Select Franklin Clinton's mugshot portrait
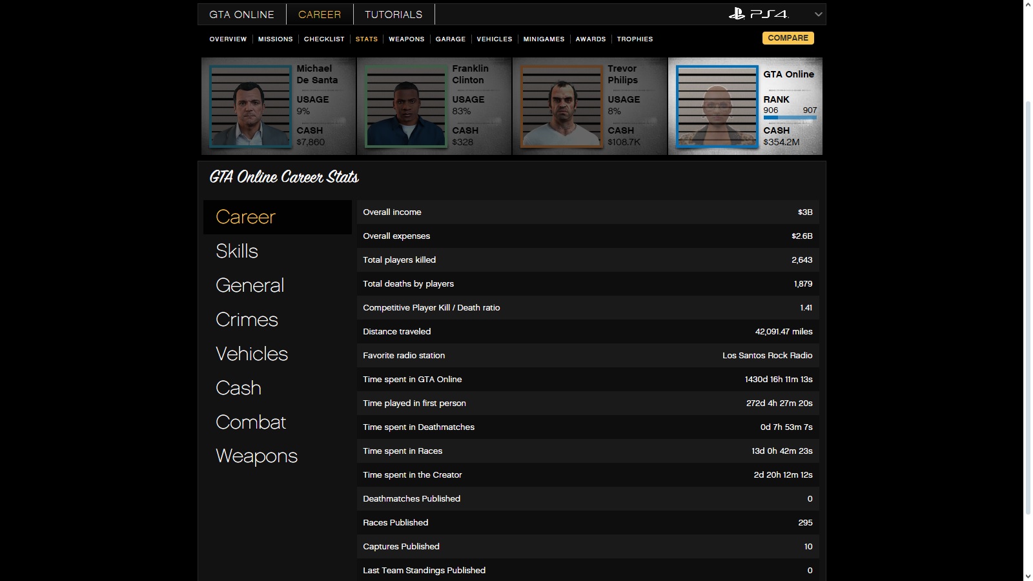This screenshot has width=1033, height=581. tap(405, 107)
